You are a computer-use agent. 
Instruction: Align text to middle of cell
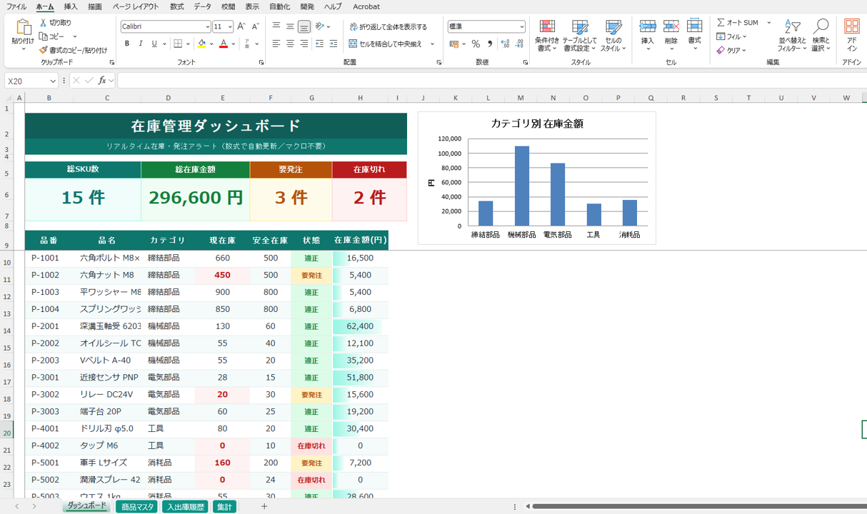290,26
